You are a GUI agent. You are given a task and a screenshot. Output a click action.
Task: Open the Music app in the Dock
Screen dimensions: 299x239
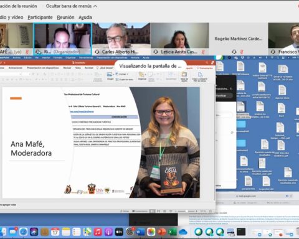(x=98, y=232)
